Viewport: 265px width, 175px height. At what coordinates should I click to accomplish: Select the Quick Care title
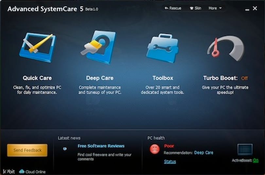37,78
